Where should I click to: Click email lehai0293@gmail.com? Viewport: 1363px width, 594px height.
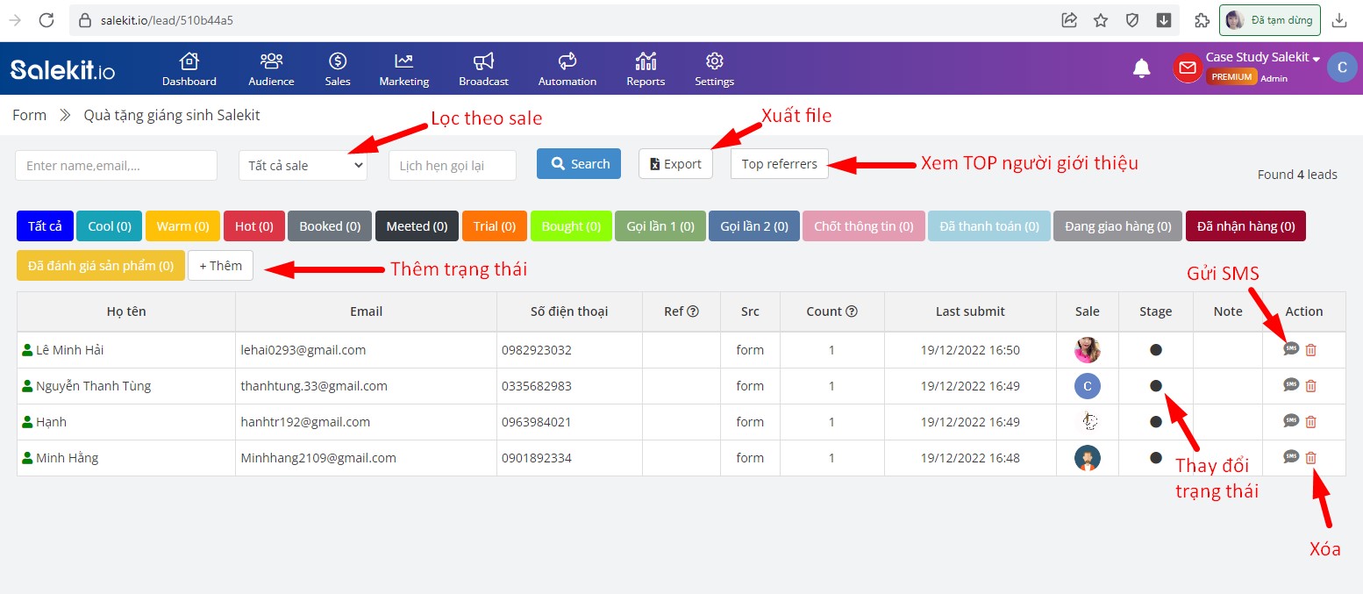coord(303,350)
